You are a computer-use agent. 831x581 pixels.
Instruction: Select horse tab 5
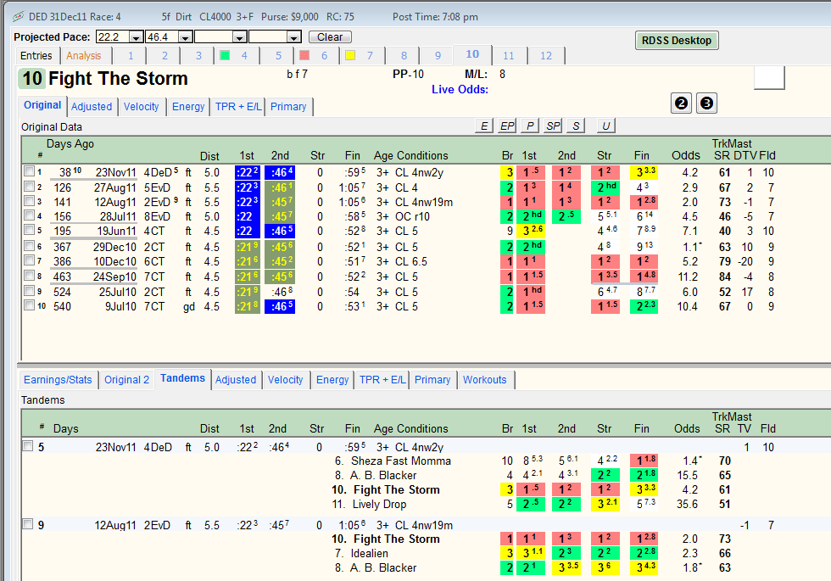pyautogui.click(x=278, y=56)
